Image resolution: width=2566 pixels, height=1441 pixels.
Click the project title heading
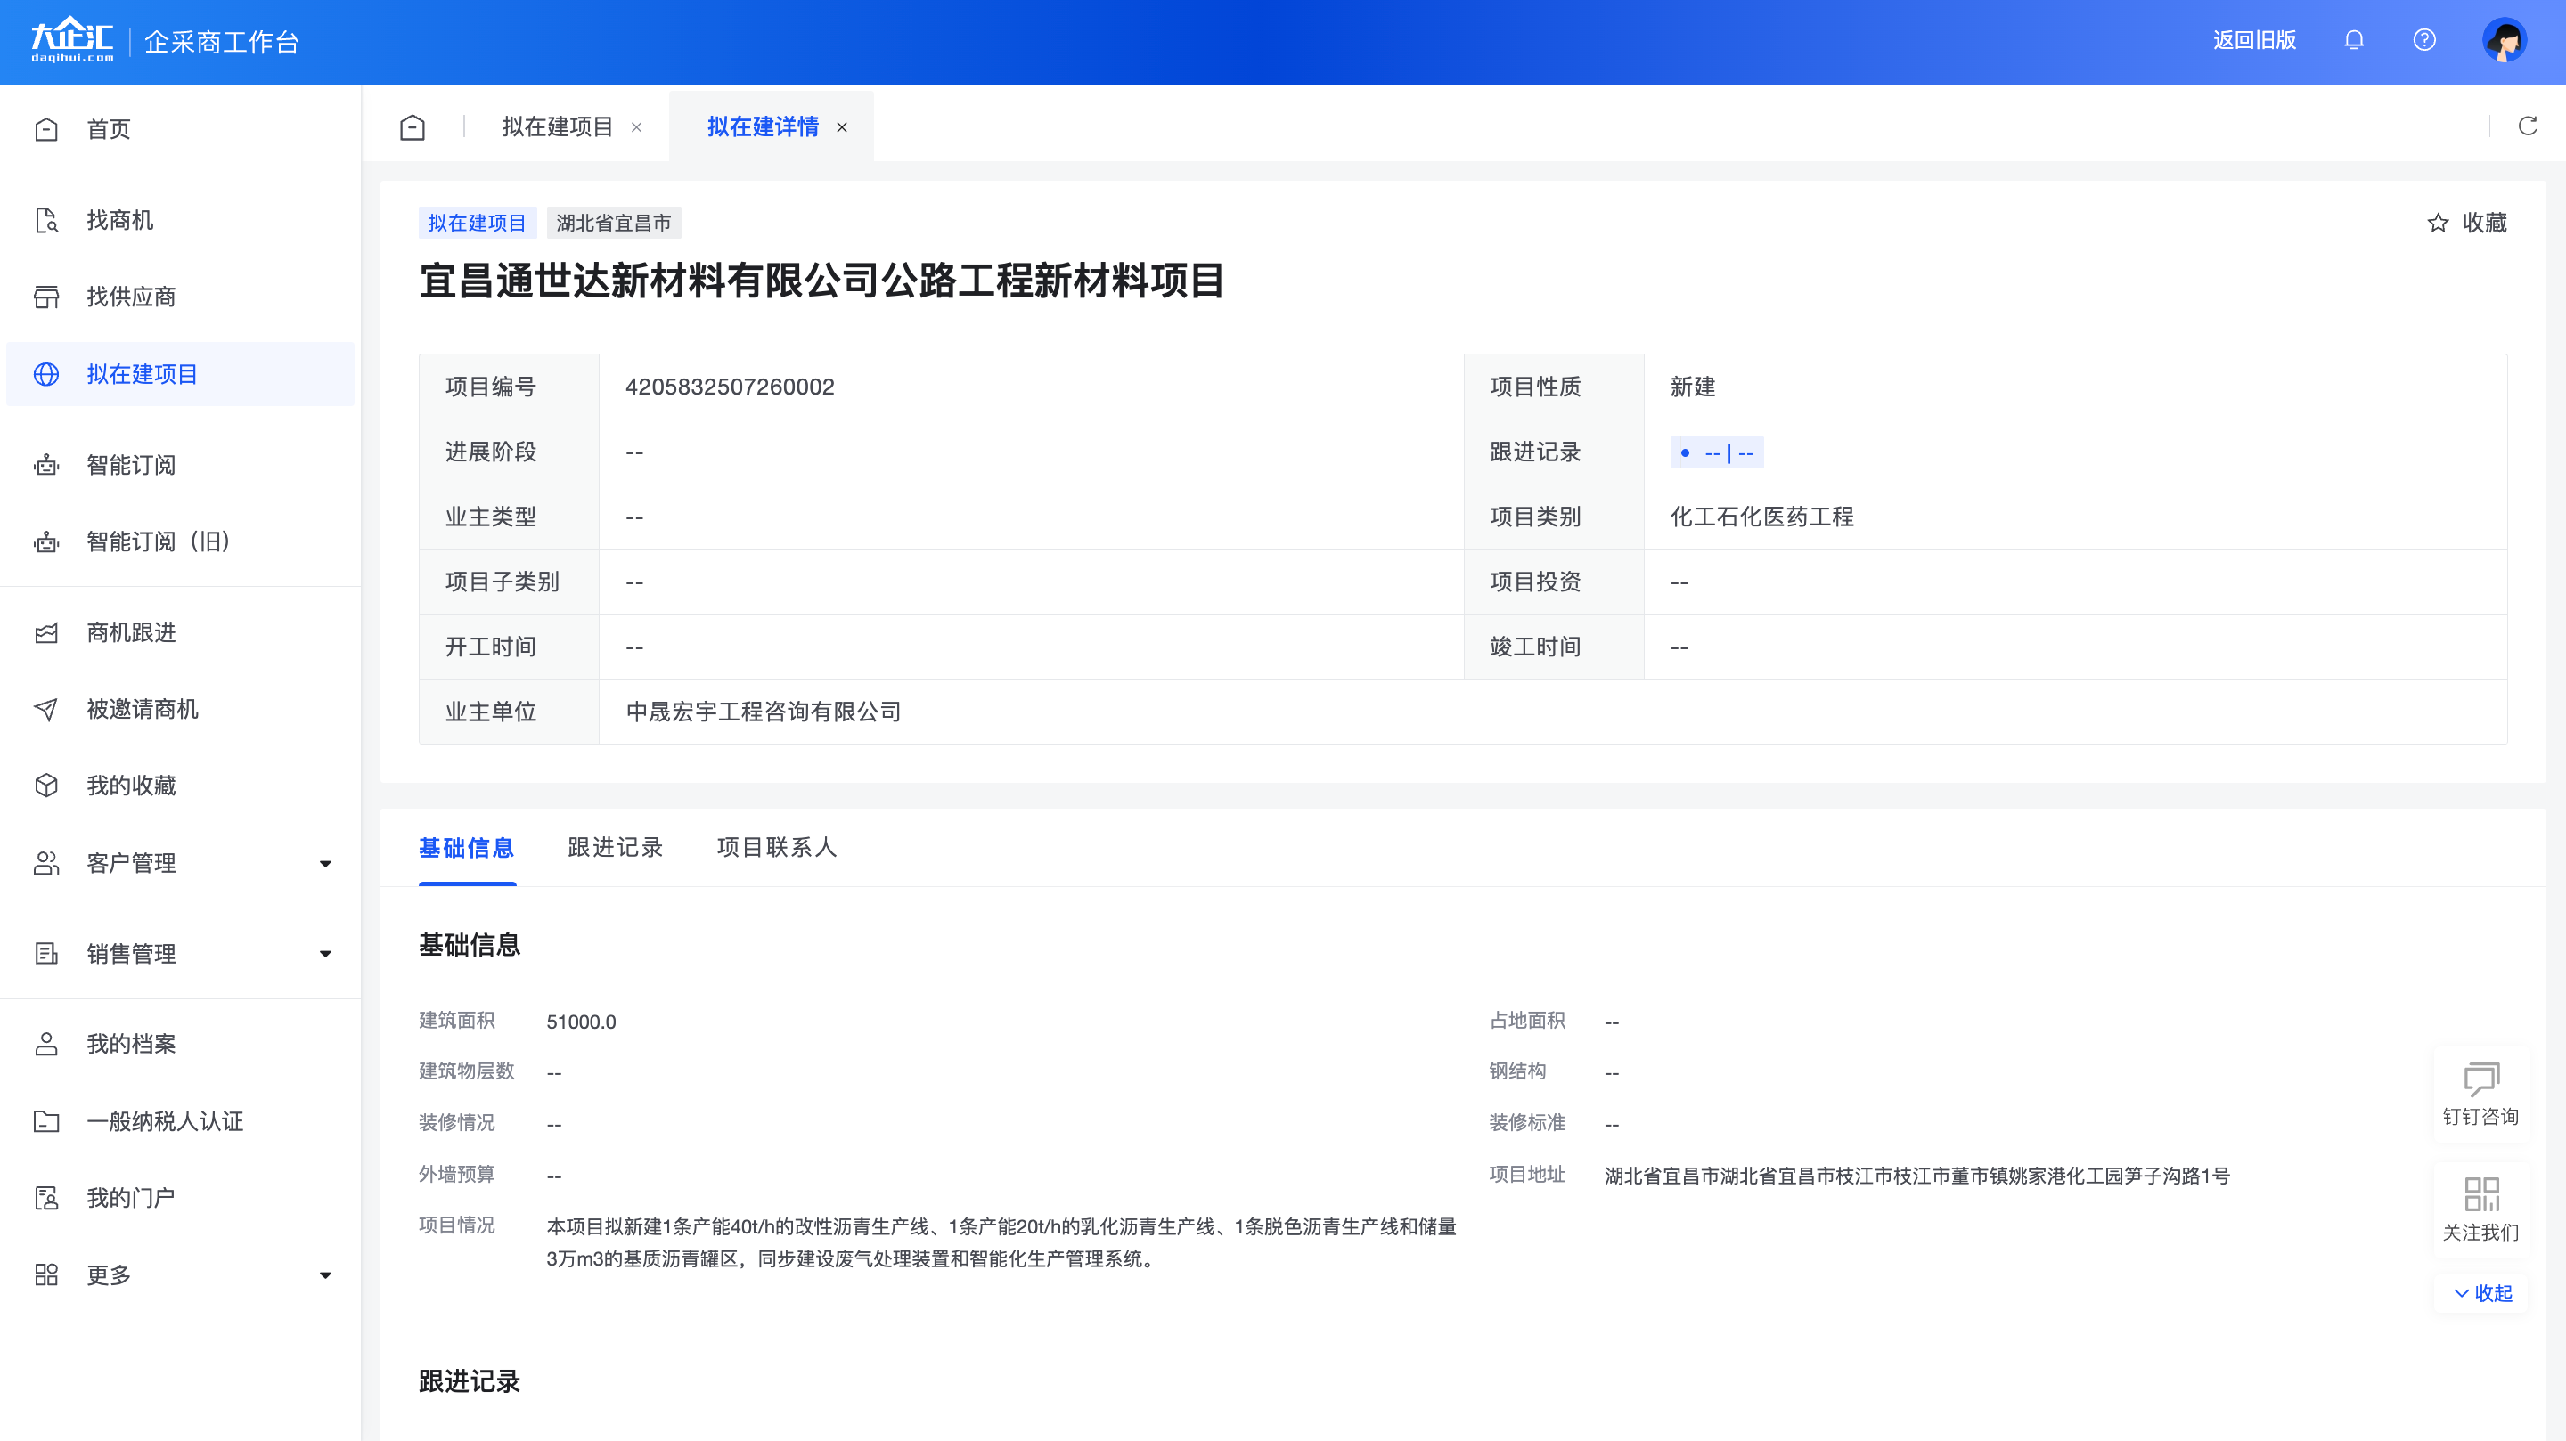coord(821,281)
